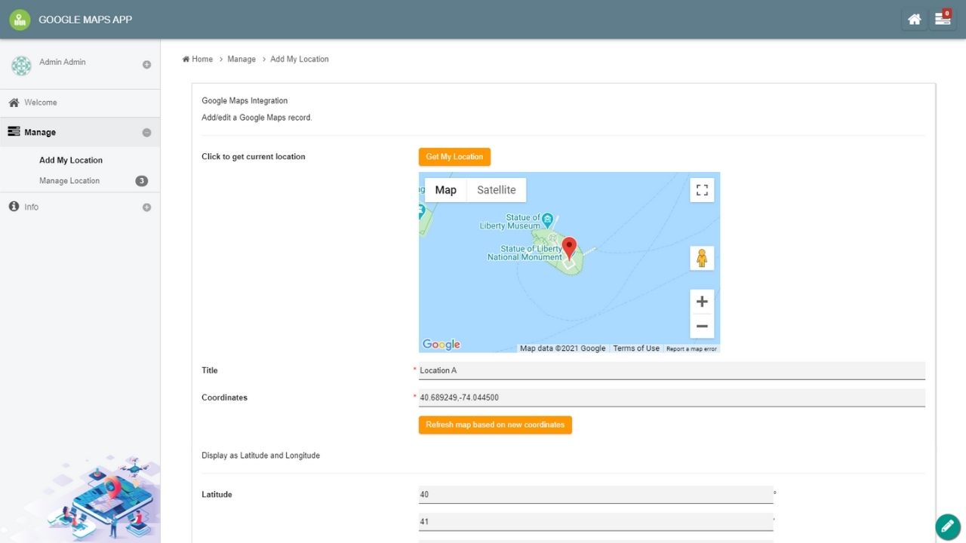
Task: Click the Get My Location button
Action: 454,157
